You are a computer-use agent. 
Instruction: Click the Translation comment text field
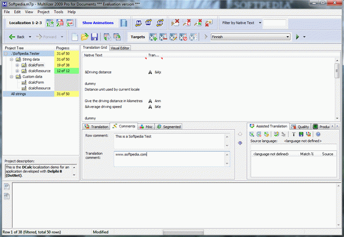point(171,159)
